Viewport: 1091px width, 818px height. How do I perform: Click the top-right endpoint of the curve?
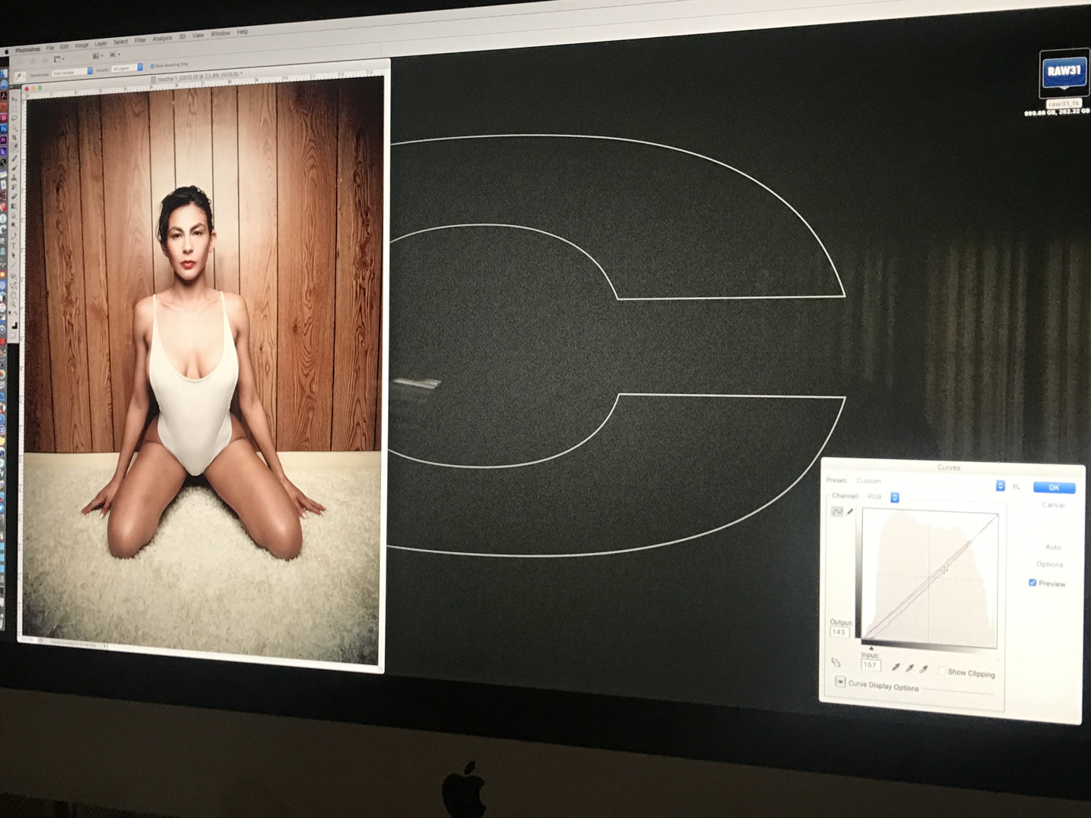pyautogui.click(x=996, y=516)
